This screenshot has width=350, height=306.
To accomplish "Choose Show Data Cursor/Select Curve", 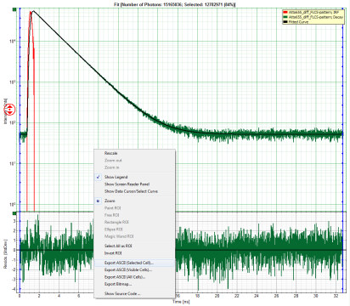I will click(x=134, y=191).
